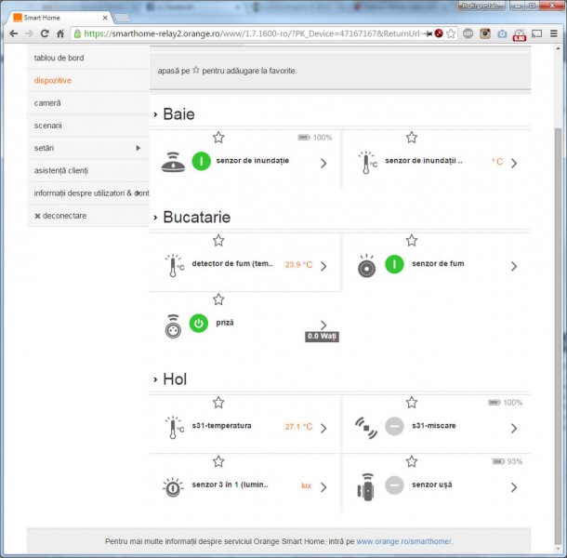The width and height of the screenshot is (567, 558).
Task: Click the senzor ușă door sensor icon
Action: coord(366,486)
